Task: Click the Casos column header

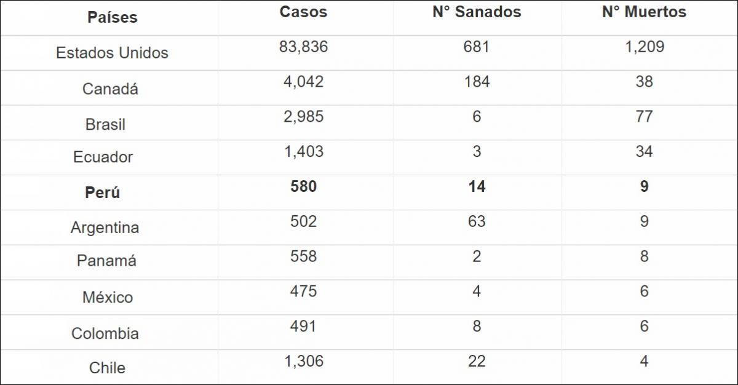Action: coord(303,12)
